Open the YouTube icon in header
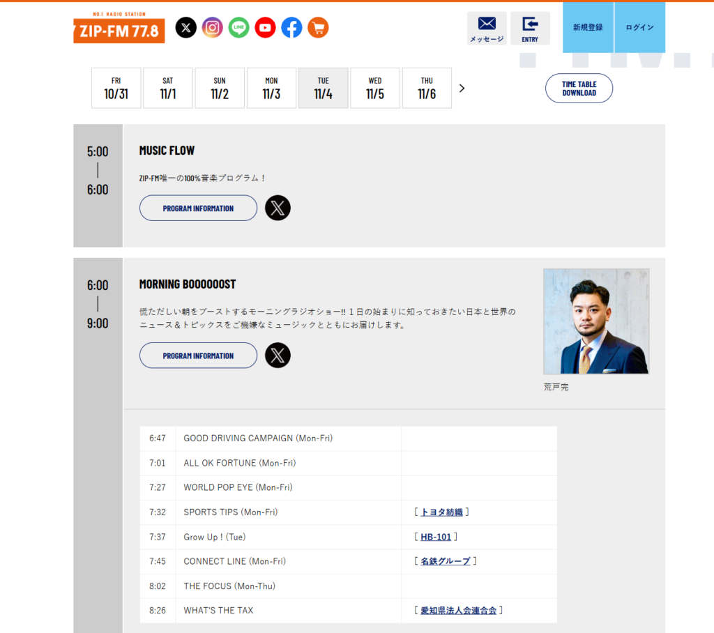 265,28
